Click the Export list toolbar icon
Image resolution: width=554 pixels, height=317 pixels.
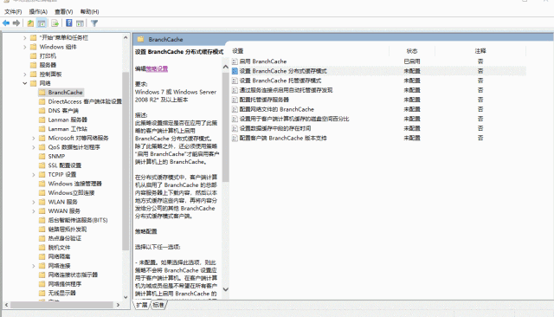coord(55,23)
